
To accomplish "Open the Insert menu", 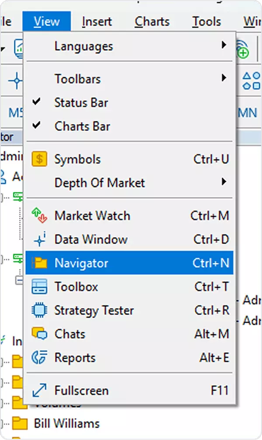I will point(97,21).
